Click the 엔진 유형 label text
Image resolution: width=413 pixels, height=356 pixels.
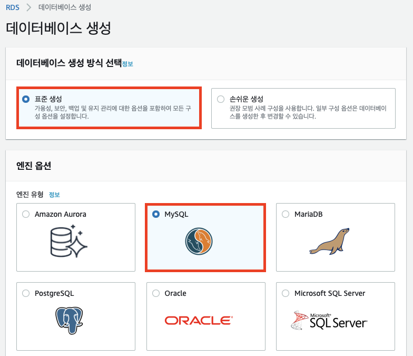[x=29, y=195]
